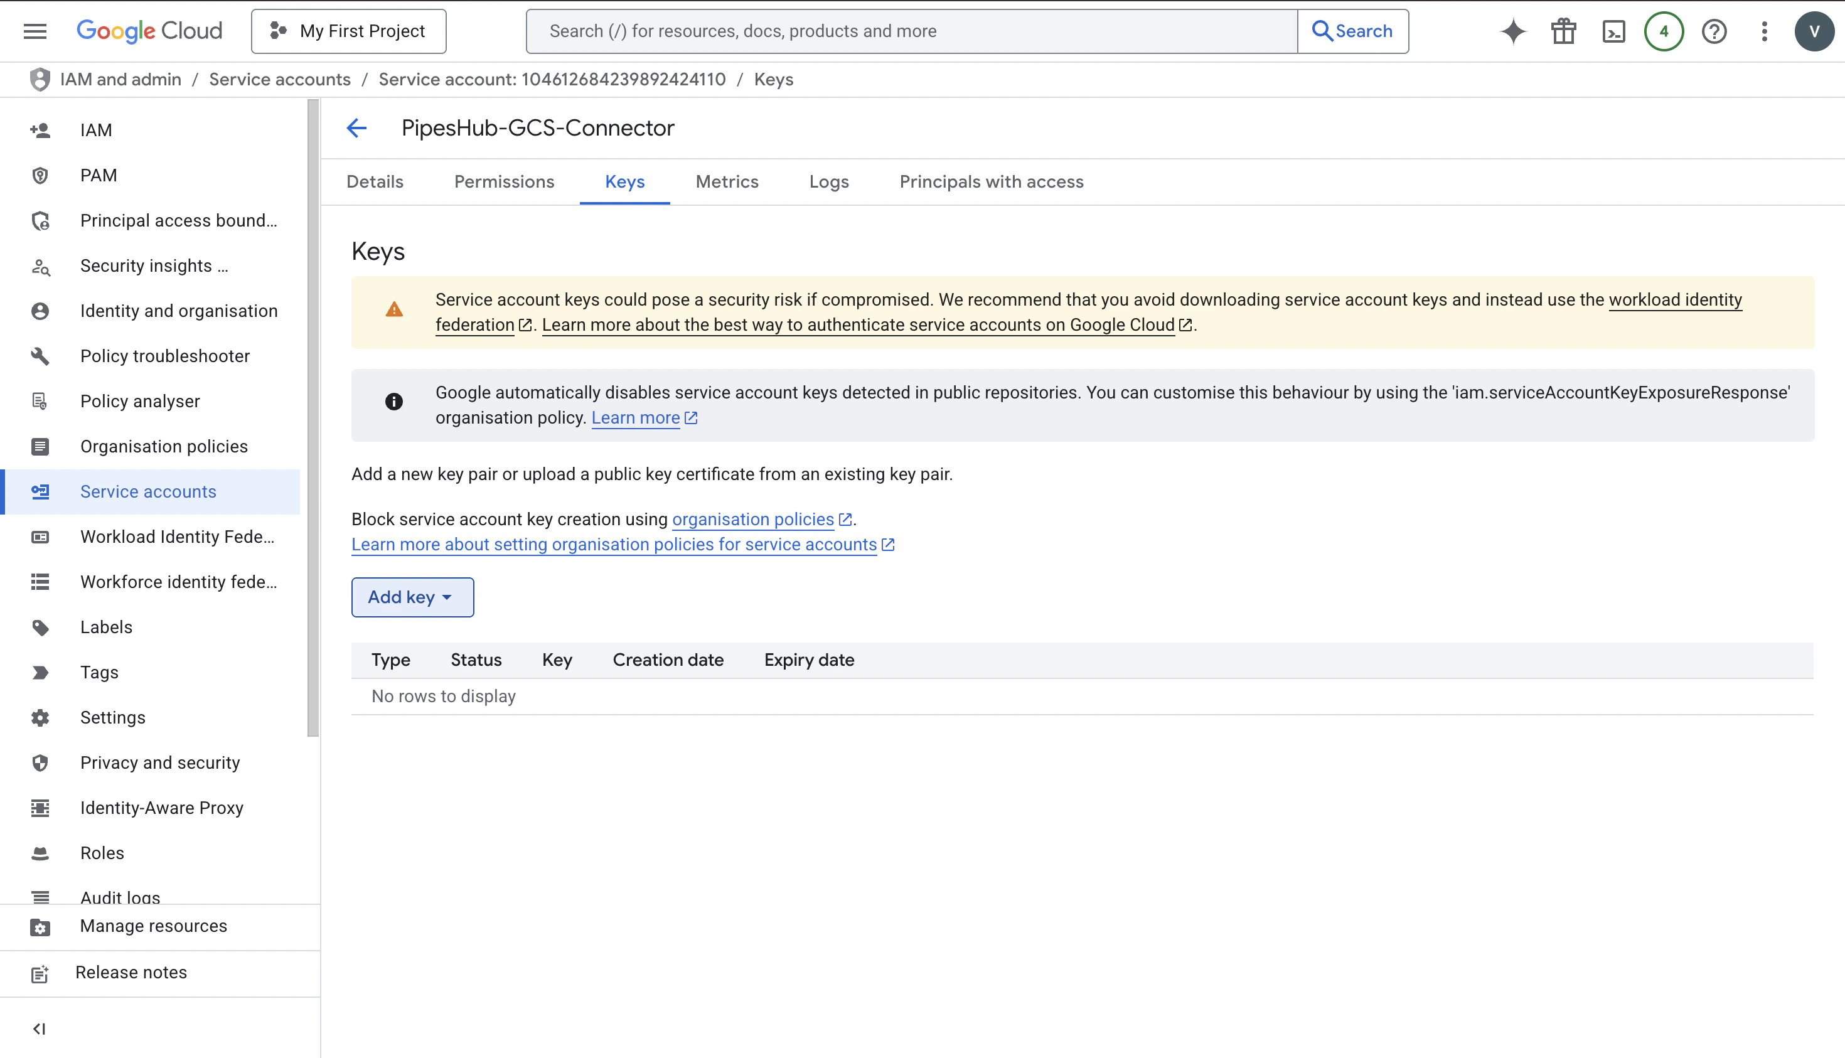This screenshot has width=1845, height=1058.
Task: Click the Policy troubleshooter wrench icon
Action: [x=40, y=356]
